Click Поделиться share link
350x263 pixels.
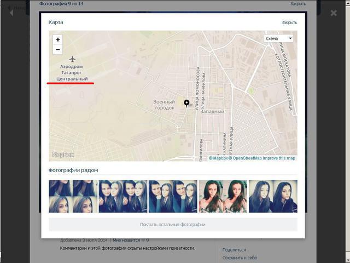234,250
